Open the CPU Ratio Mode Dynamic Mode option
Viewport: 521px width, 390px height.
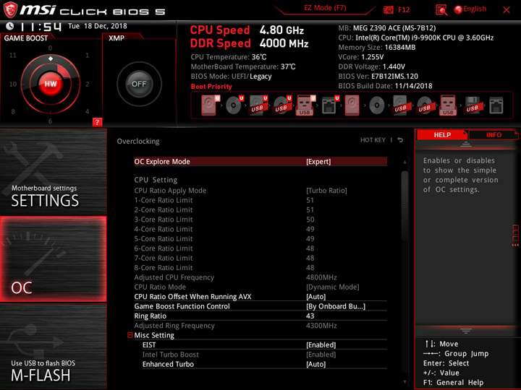(x=332, y=287)
